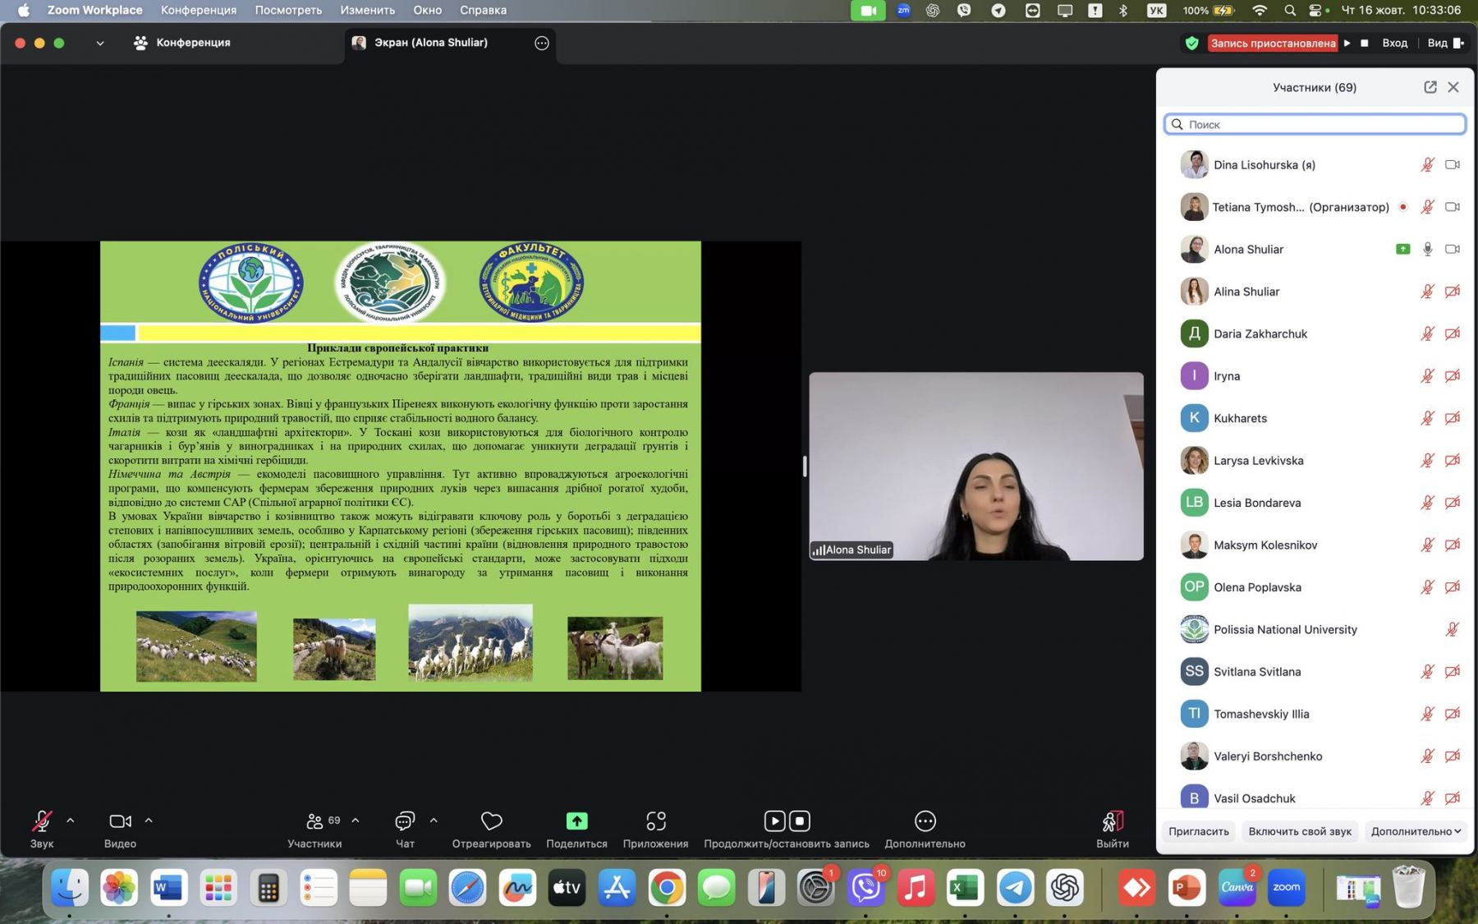Open the Apps icon in Zoom toolbar

pos(655,821)
